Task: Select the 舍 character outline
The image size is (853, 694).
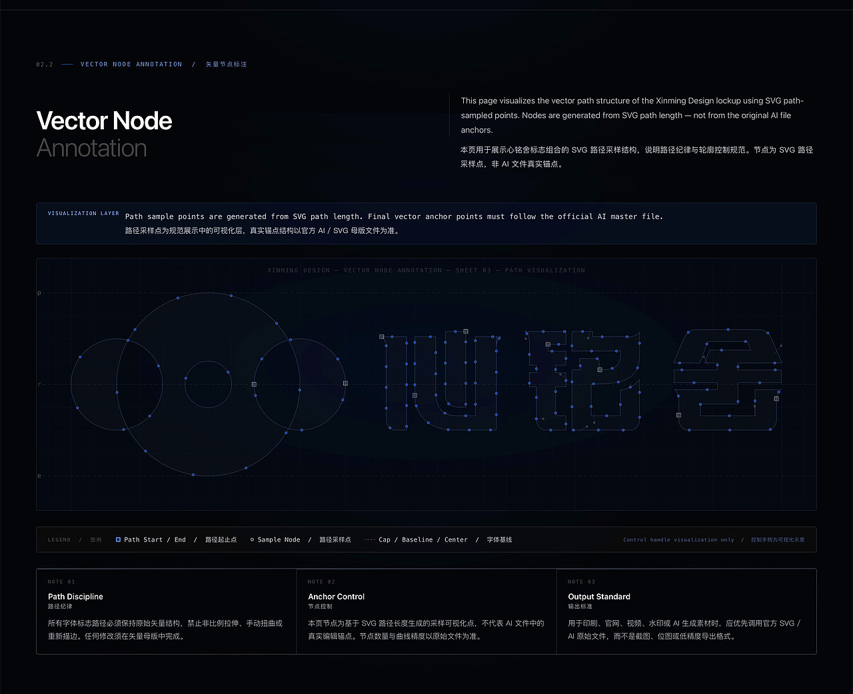Action: (727, 380)
